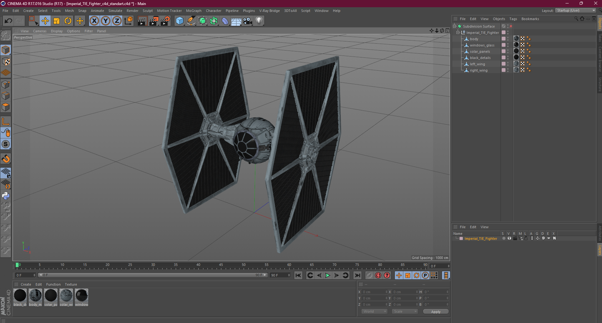Toggle X axis lock
Viewport: 602px width, 323px height.
(x=94, y=21)
